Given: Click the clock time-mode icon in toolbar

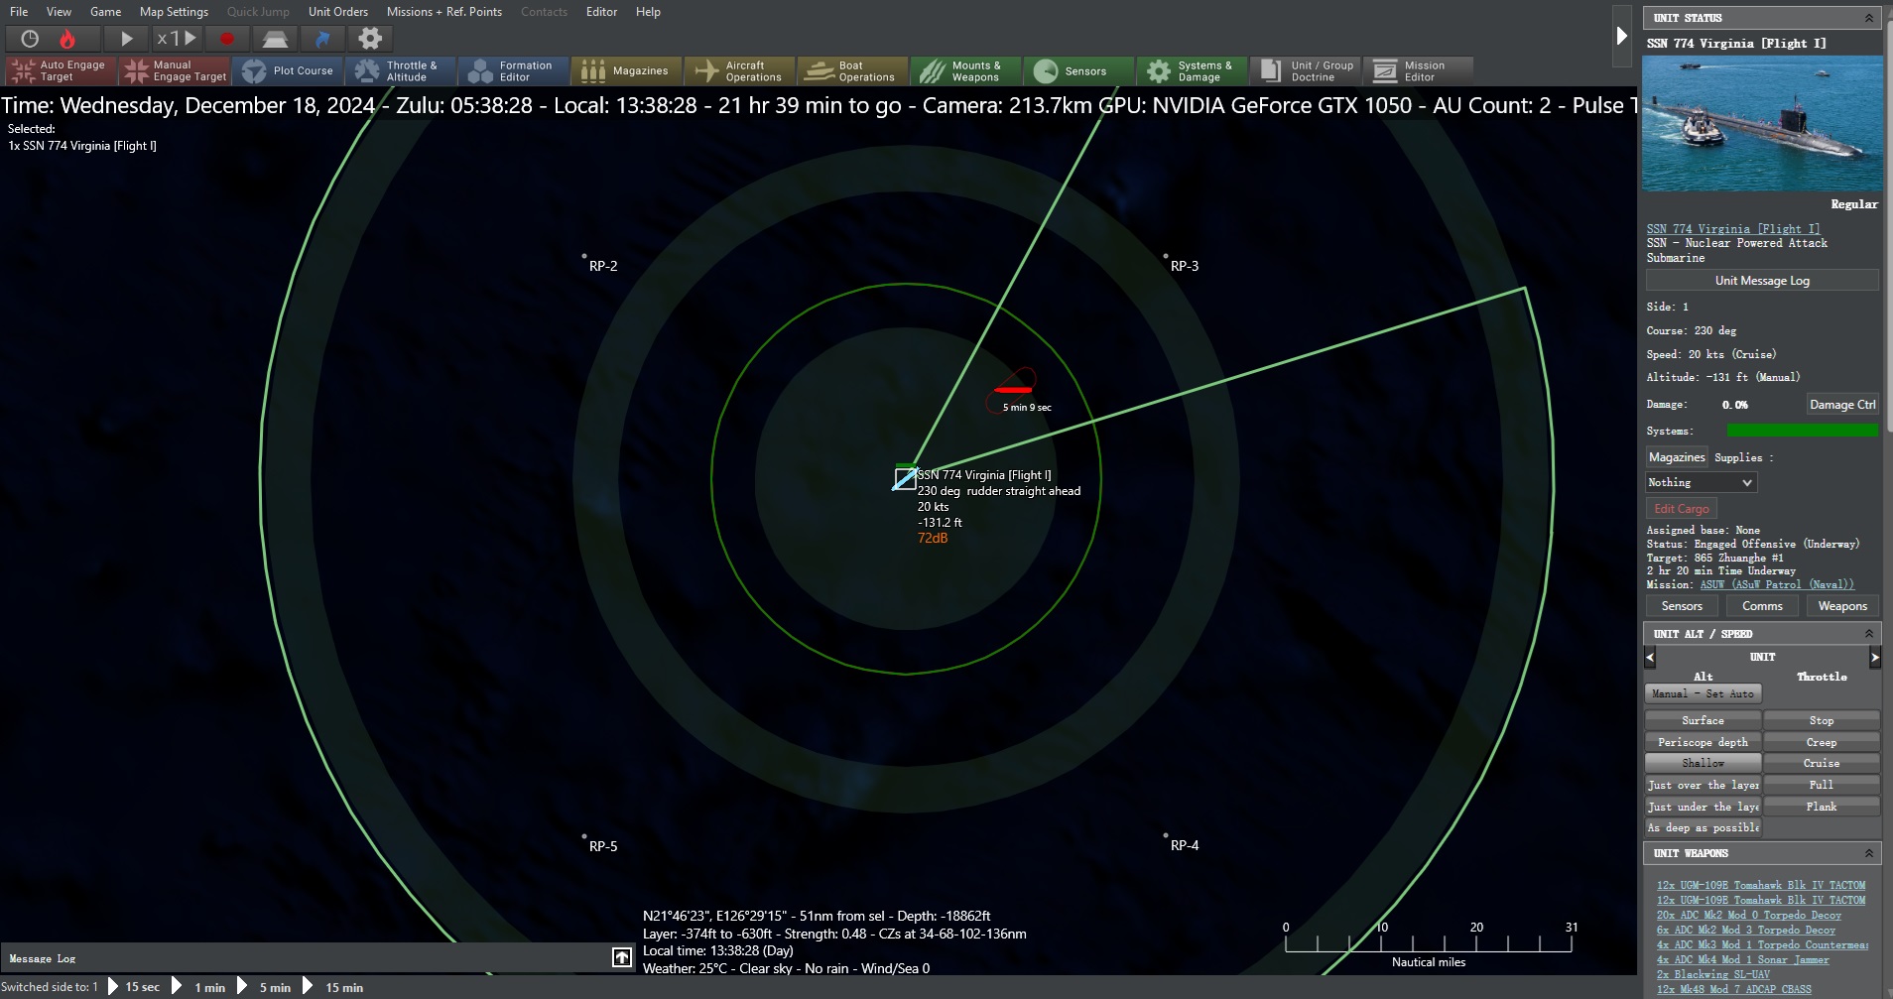Looking at the screenshot, I should click(x=30, y=39).
